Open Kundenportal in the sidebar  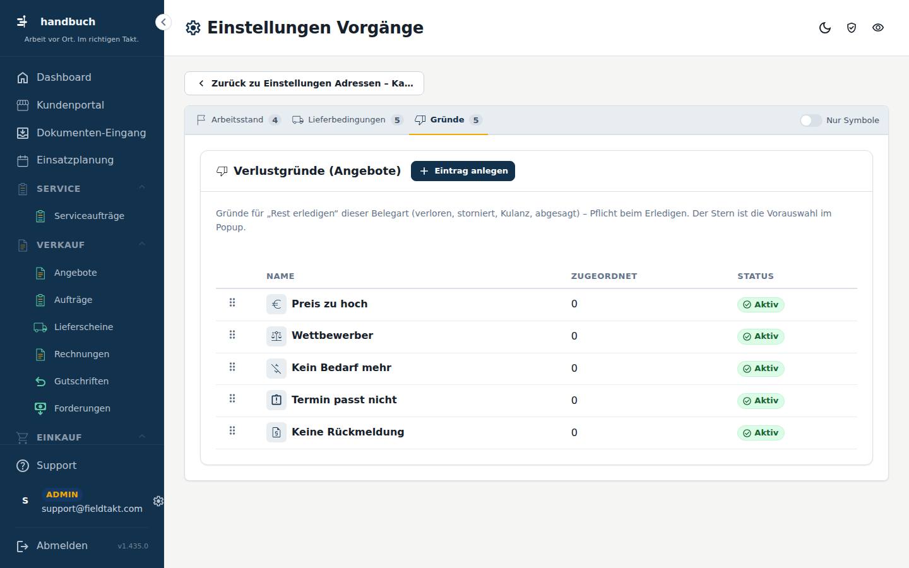tap(82, 105)
